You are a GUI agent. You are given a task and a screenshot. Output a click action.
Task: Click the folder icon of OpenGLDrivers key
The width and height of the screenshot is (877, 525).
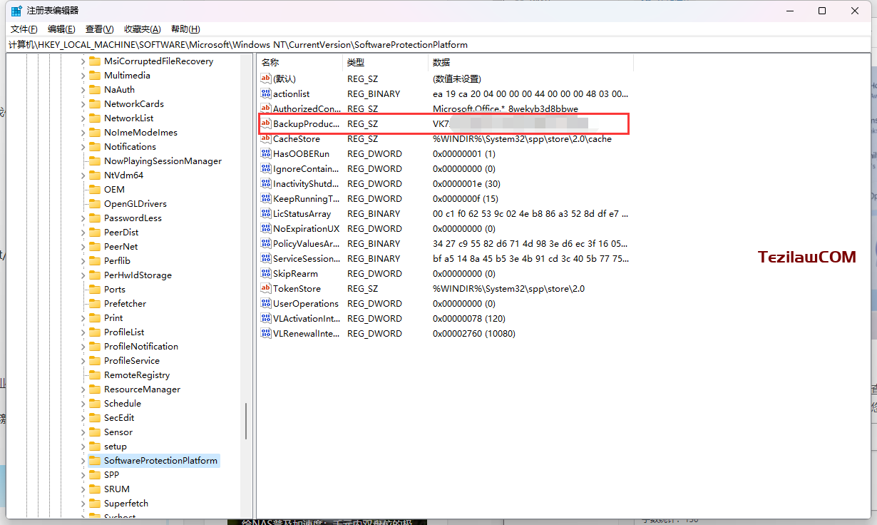click(94, 203)
